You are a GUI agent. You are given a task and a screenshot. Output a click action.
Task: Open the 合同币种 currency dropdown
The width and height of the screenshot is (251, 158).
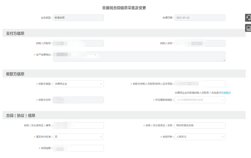click(x=200, y=137)
